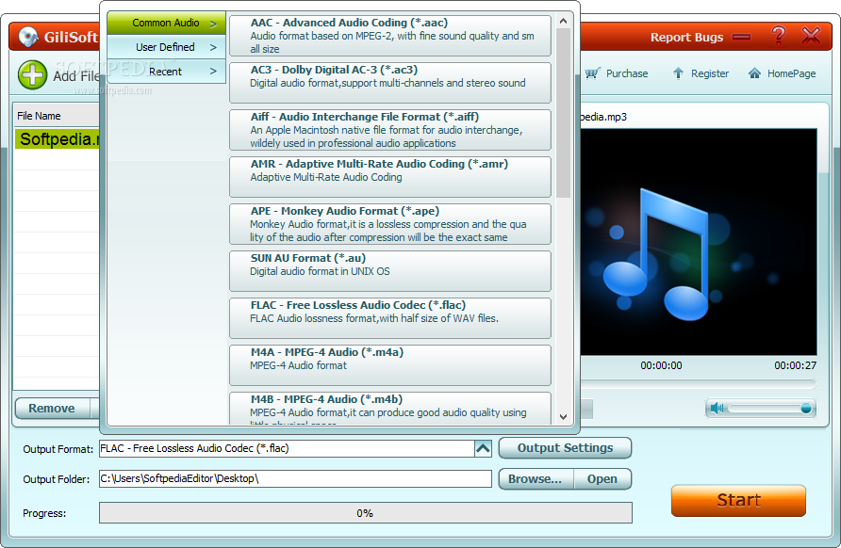Viewport: 841px width, 548px height.
Task: Click the music note preview thumbnail
Action: (x=699, y=242)
